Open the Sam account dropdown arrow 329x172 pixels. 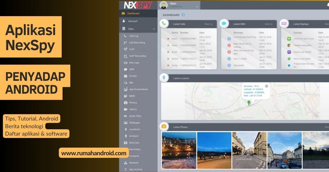click(x=197, y=7)
